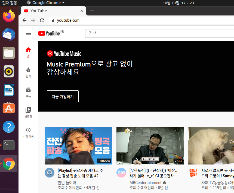Launch Firefox from the dock
234x193 pixels.
9,16
